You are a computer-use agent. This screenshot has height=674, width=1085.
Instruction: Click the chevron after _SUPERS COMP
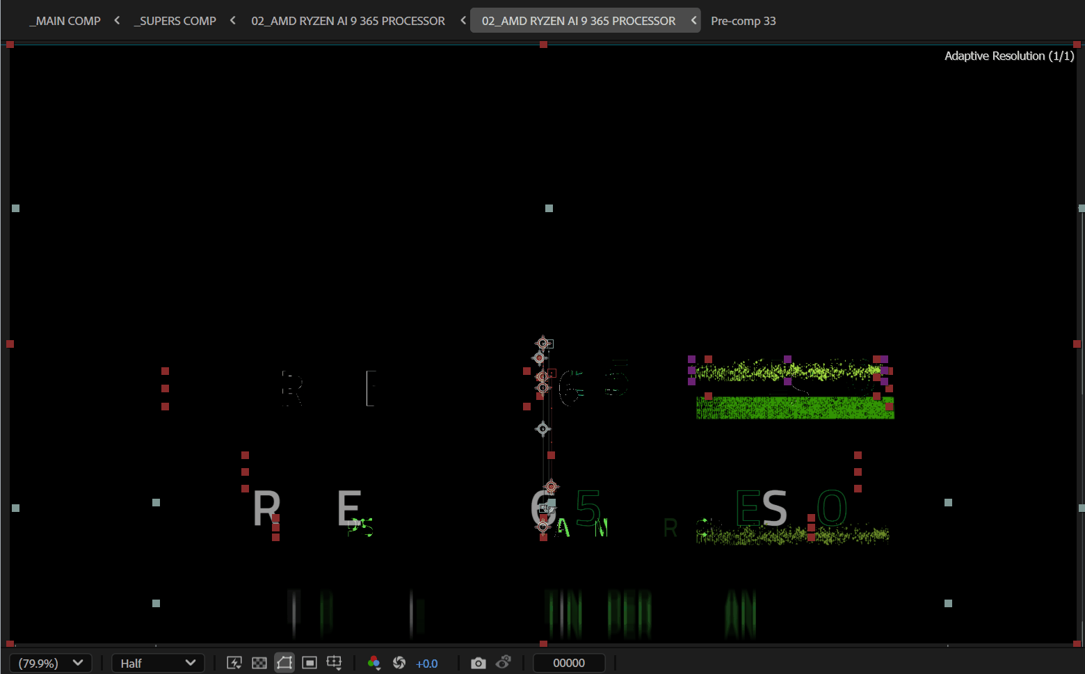(233, 21)
